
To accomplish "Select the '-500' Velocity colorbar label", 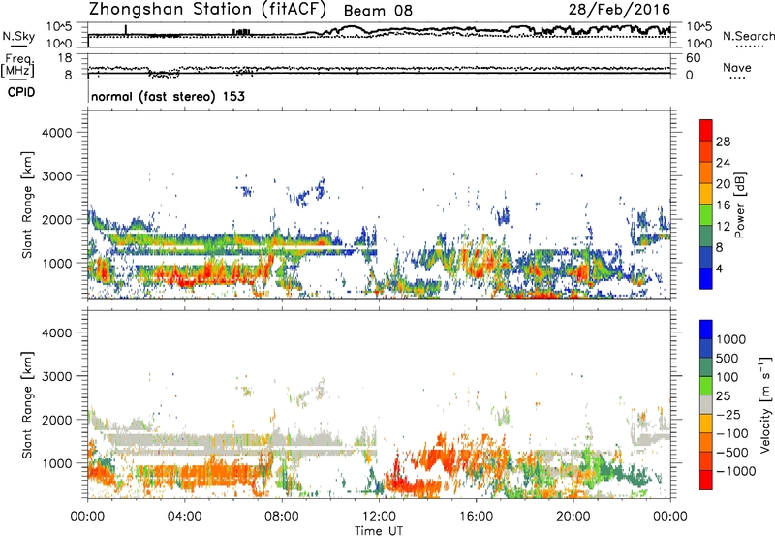I will coord(731,452).
